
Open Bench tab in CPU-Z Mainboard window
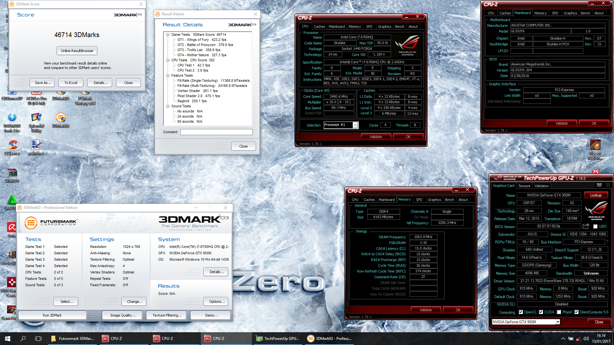pos(585,13)
